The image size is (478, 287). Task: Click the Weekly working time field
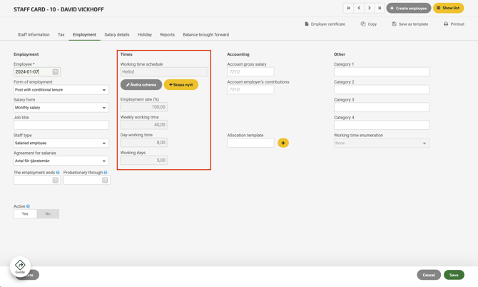tap(144, 125)
